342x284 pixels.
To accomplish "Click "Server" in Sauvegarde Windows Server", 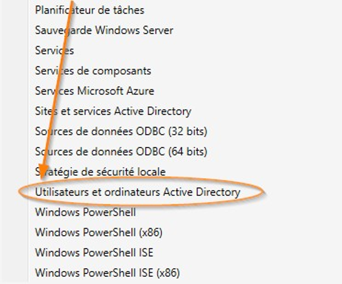I will click(x=158, y=30).
